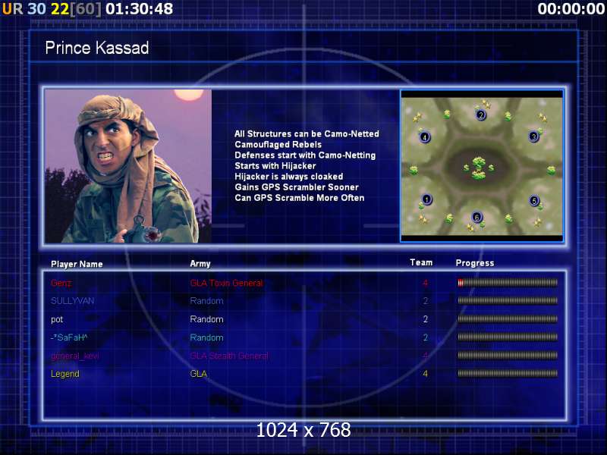Click the Prince Kassad title text
The height and width of the screenshot is (455, 607).
97,48
